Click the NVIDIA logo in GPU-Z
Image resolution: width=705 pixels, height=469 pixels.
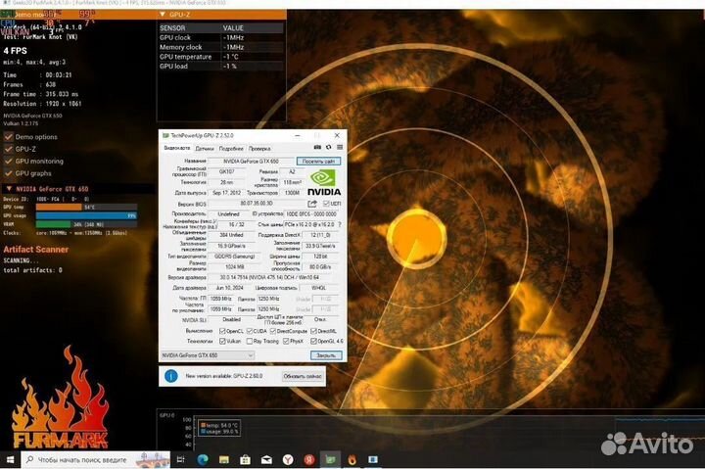(x=324, y=182)
